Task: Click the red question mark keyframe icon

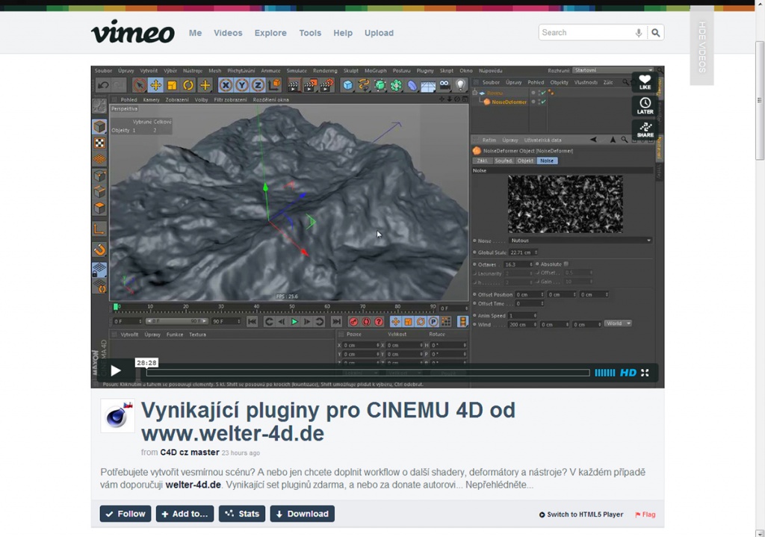Action: click(379, 321)
